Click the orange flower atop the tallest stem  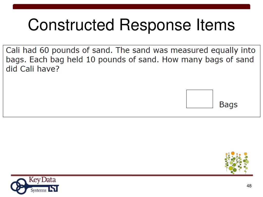pyautogui.click(x=233, y=153)
